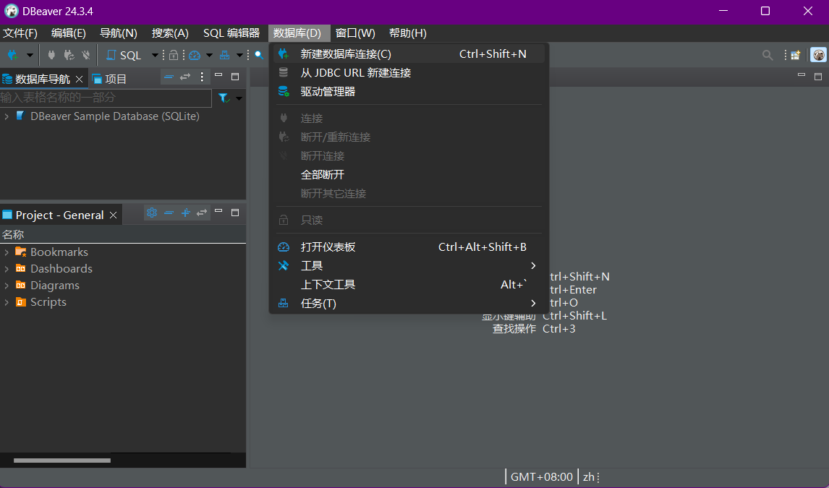Screen dimensions: 829x488
Task: Click the blue funnel filter icon
Action: tap(224, 98)
